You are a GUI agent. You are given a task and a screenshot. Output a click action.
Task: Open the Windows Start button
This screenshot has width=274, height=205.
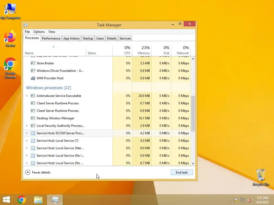pos(6,200)
